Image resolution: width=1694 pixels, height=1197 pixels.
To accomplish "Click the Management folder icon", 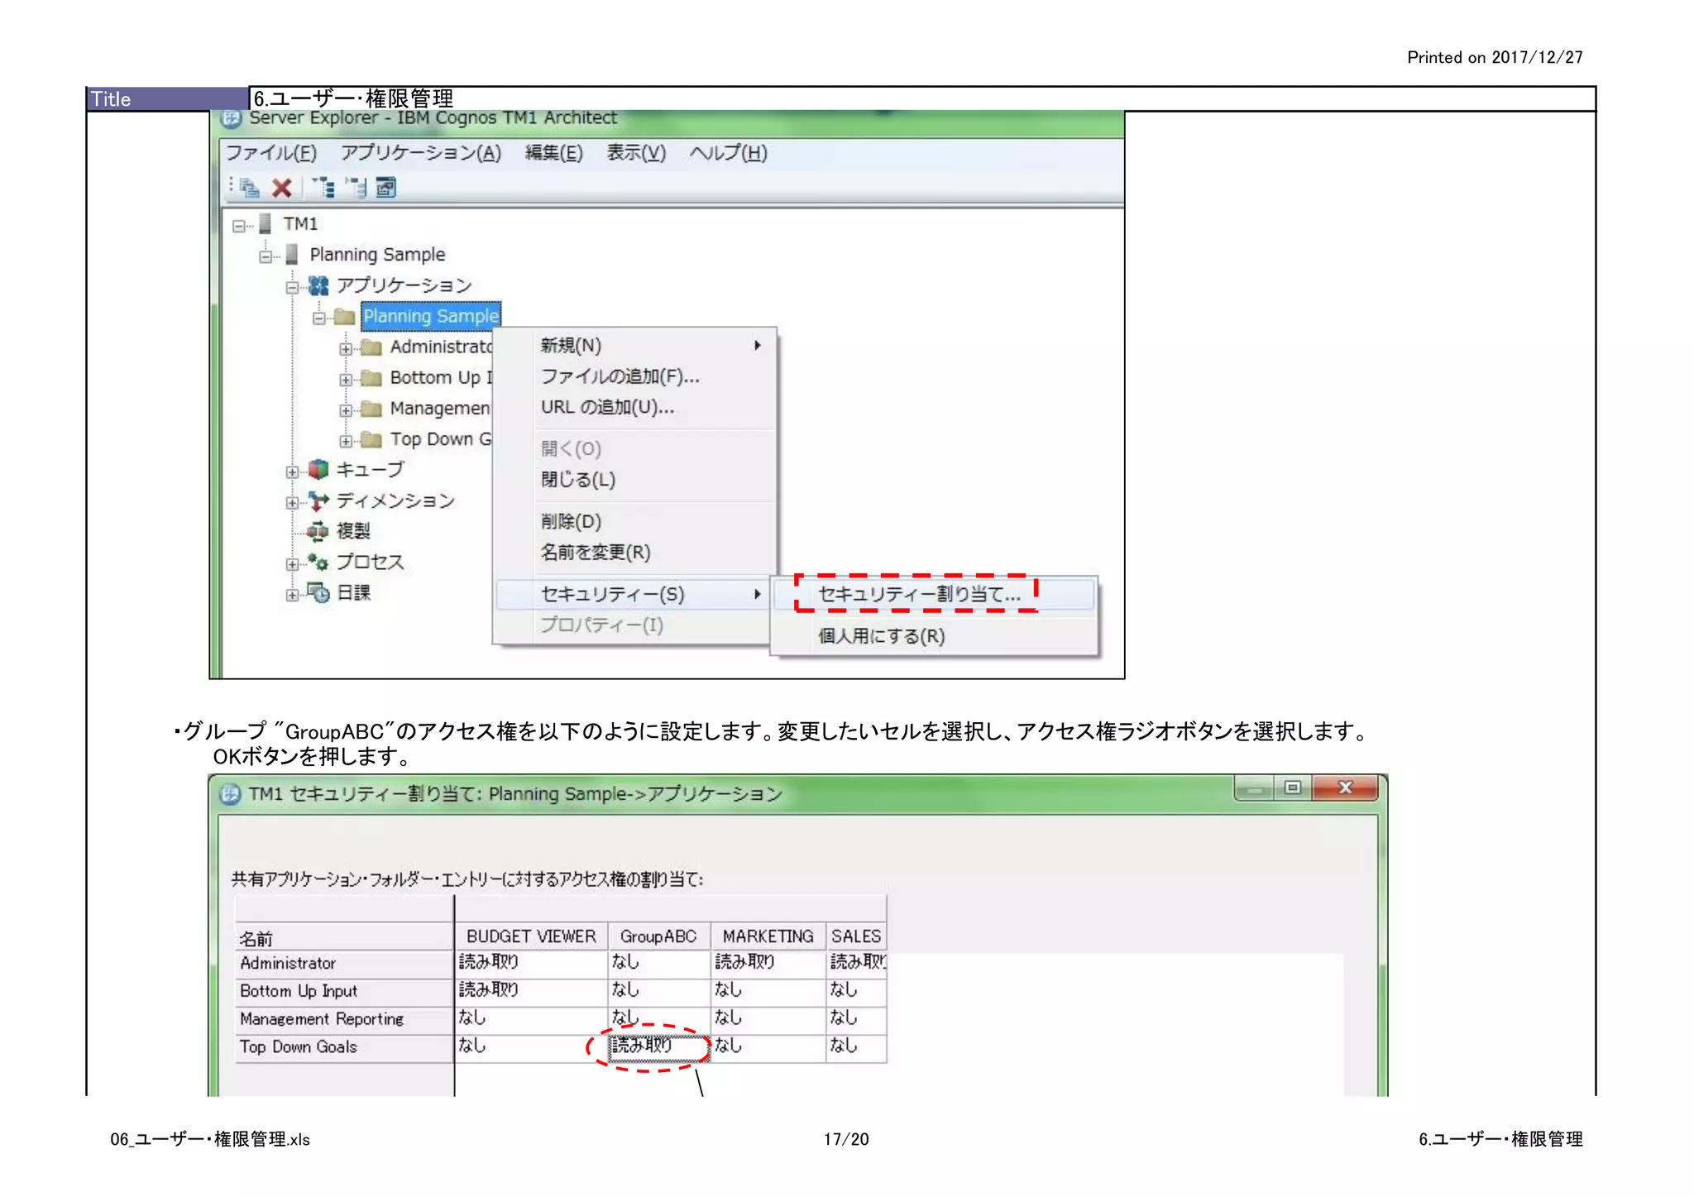I will pyautogui.click(x=371, y=409).
